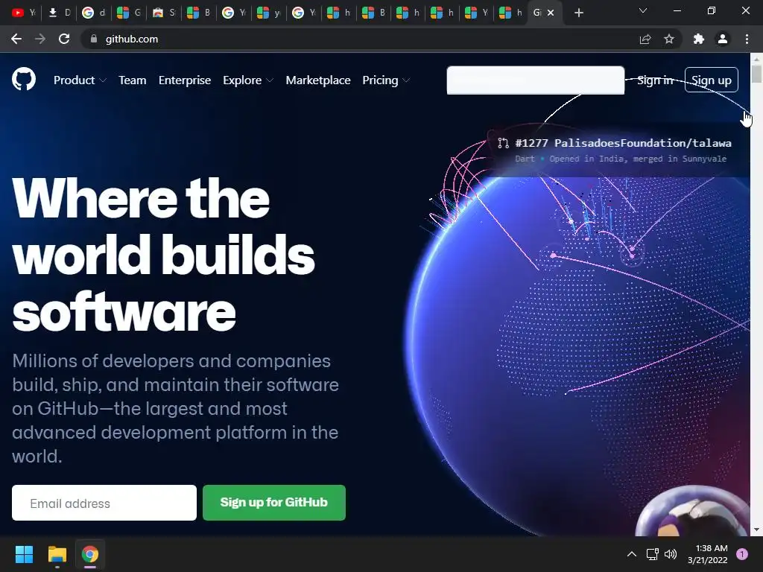The height and width of the screenshot is (572, 763).
Task: Open Chrome's three-dot menu
Action: point(747,39)
